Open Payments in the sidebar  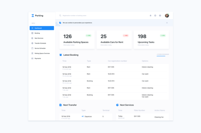point(42,58)
